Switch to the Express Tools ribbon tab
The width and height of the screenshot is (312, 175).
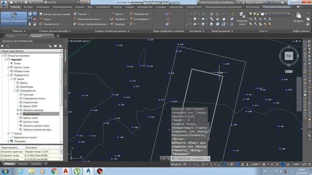pos(194,7)
